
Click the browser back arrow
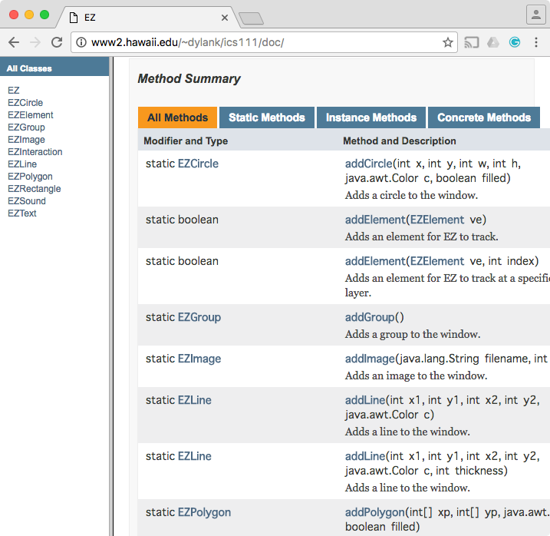[x=14, y=42]
